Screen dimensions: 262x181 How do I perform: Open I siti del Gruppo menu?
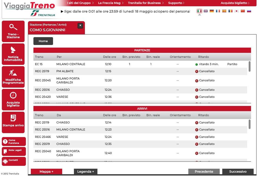[x=80, y=3]
